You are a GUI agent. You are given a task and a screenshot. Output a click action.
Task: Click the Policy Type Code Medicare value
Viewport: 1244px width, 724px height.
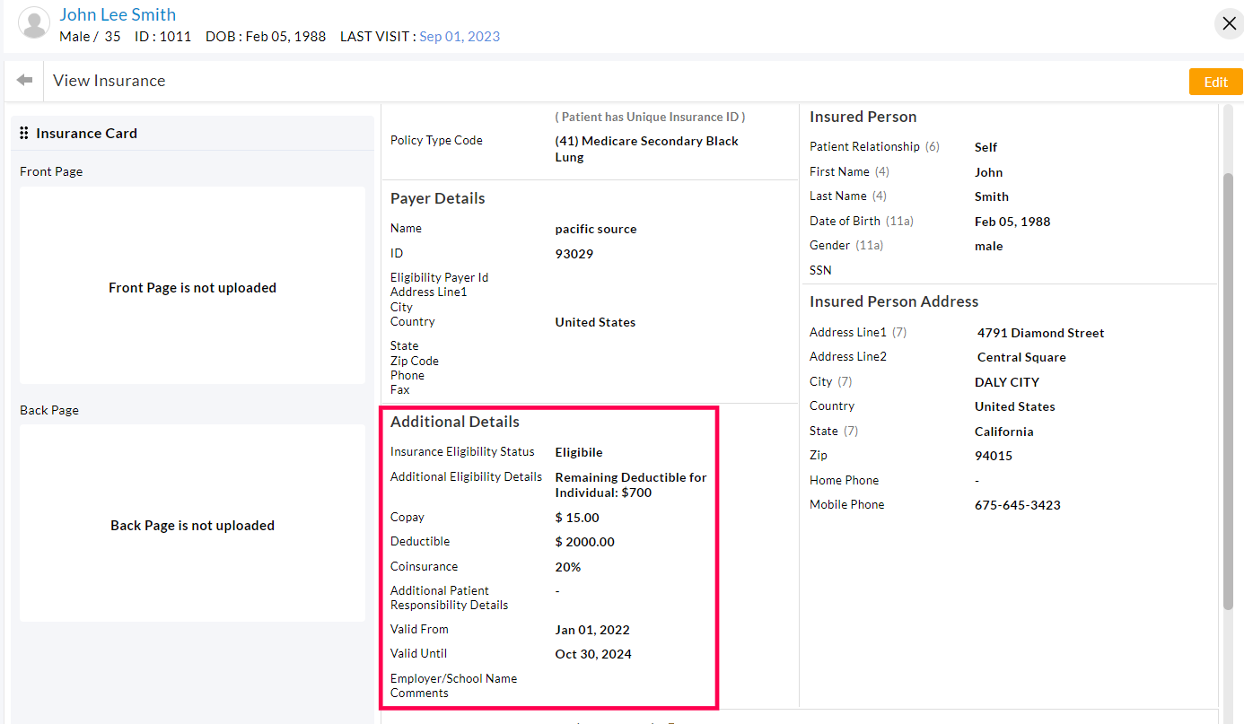coord(646,148)
